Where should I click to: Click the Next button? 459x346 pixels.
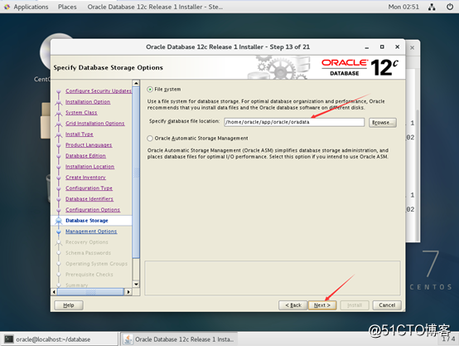tap(322, 305)
